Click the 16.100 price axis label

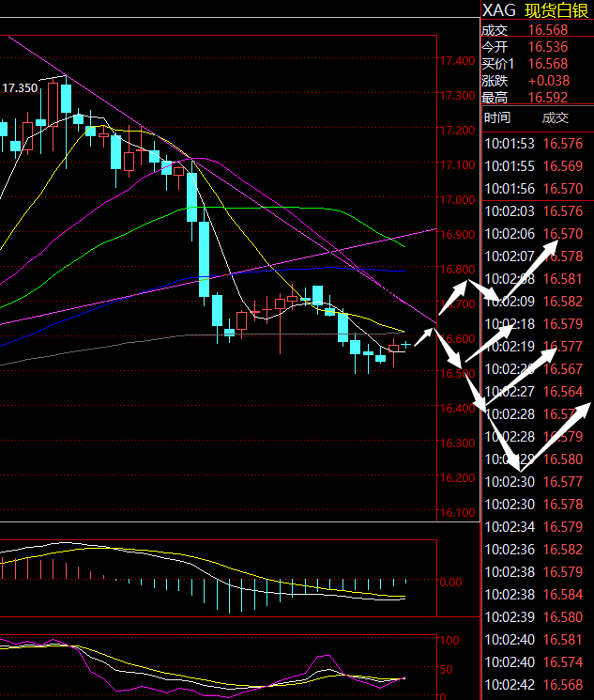tap(458, 513)
